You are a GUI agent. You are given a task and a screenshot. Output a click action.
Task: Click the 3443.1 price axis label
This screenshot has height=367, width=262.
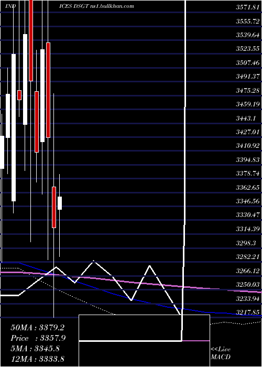pyautogui.click(x=245, y=118)
